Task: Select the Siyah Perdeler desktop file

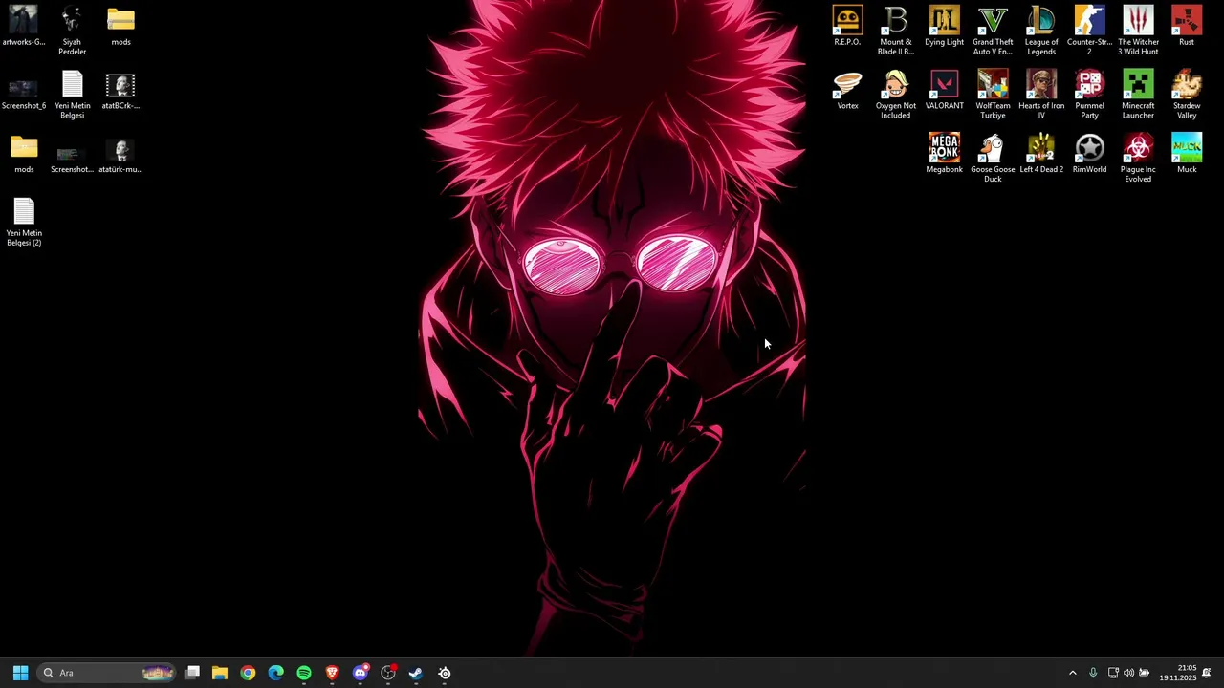Action: click(x=72, y=31)
